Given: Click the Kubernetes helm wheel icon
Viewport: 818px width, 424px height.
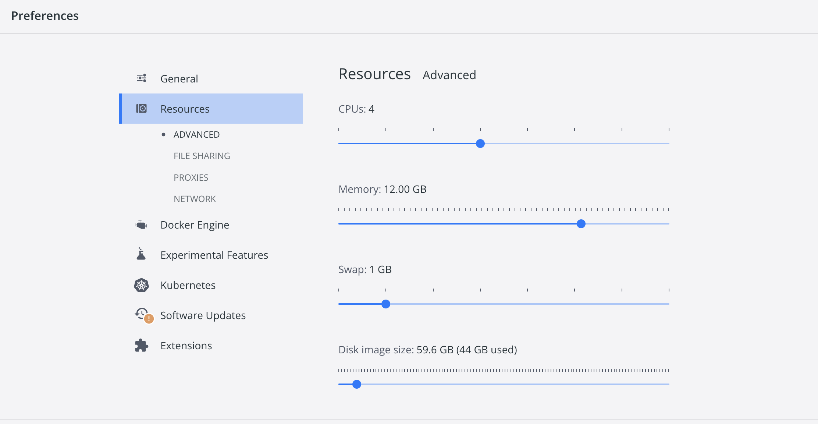Looking at the screenshot, I should click(141, 285).
